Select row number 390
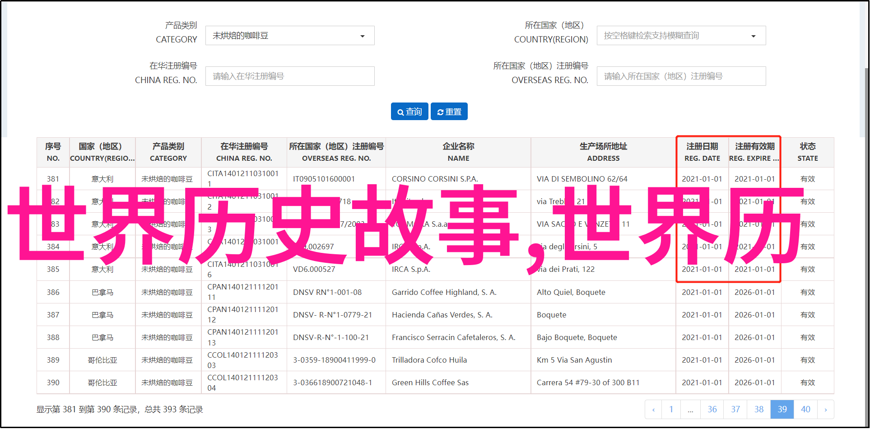870x429 pixels. point(53,383)
